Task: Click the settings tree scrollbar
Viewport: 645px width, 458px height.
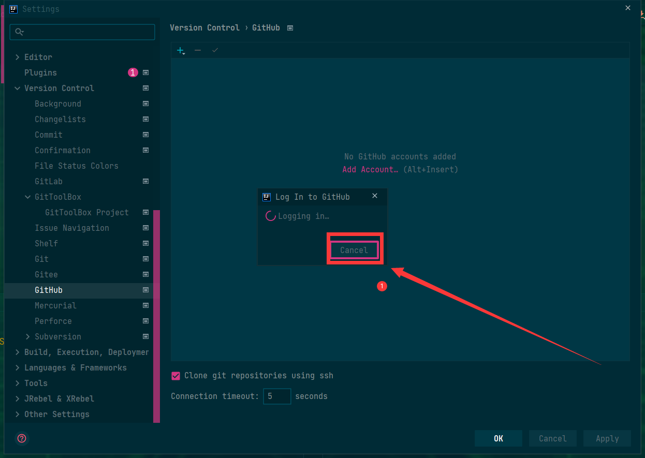Action: pos(156,316)
